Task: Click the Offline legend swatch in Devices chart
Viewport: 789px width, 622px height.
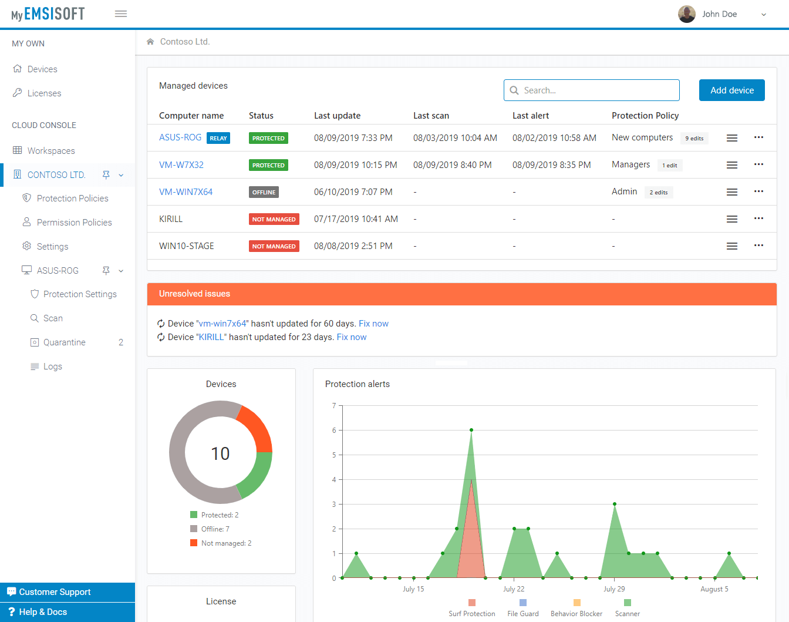Action: pos(194,529)
